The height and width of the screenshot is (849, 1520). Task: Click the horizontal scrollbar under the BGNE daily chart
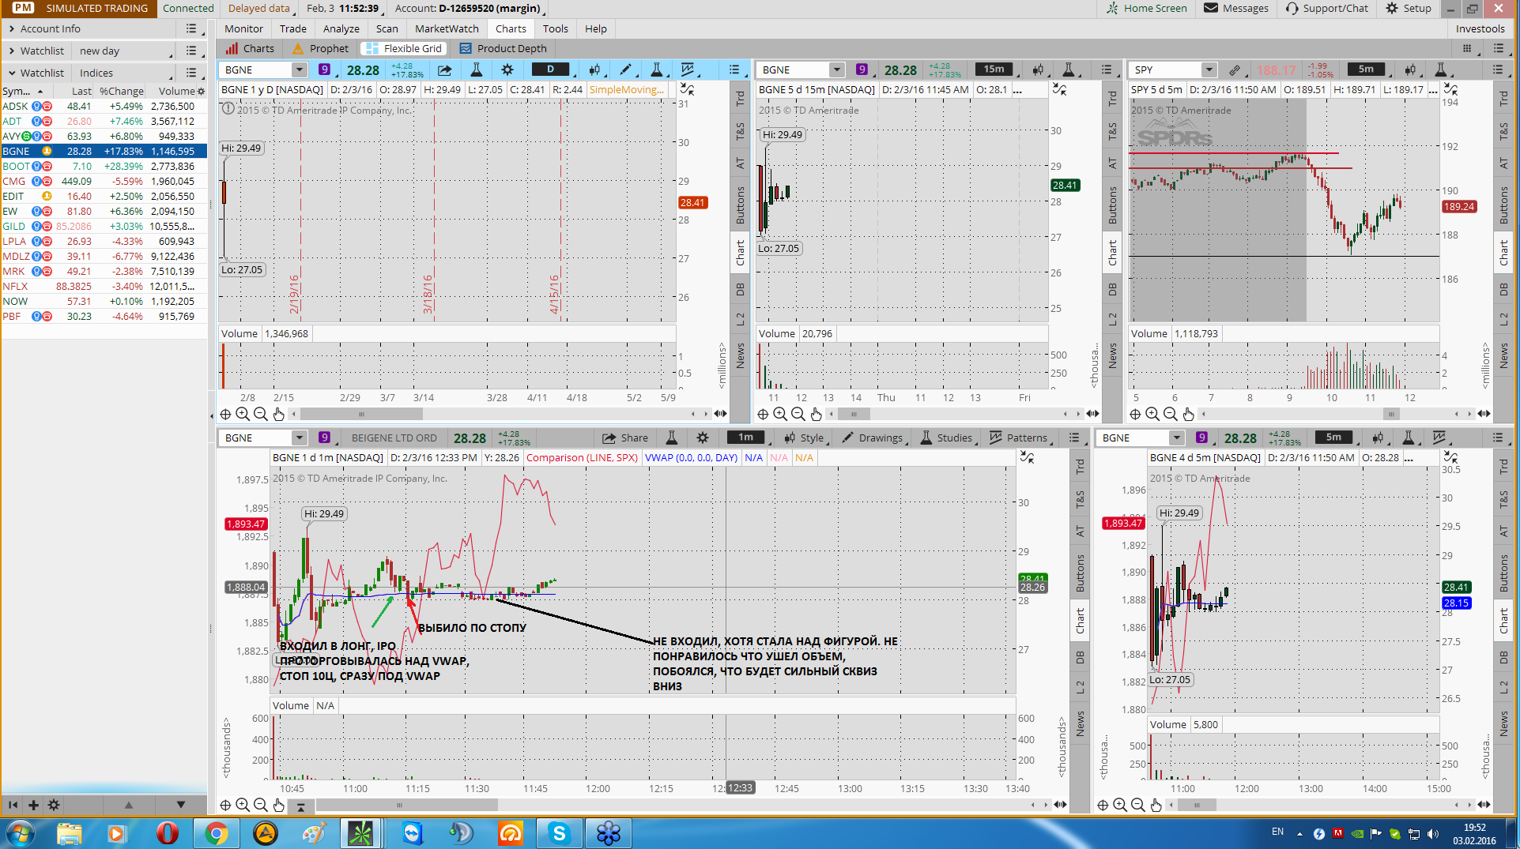point(361,414)
